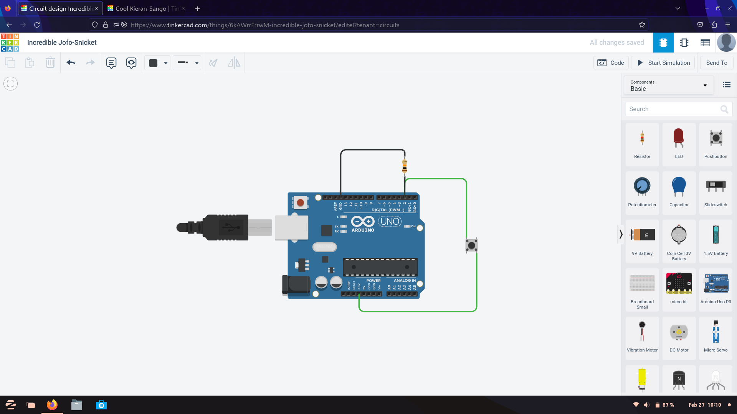Expand the Components dropdown from Basic
The image size is (737, 414).
point(705,85)
